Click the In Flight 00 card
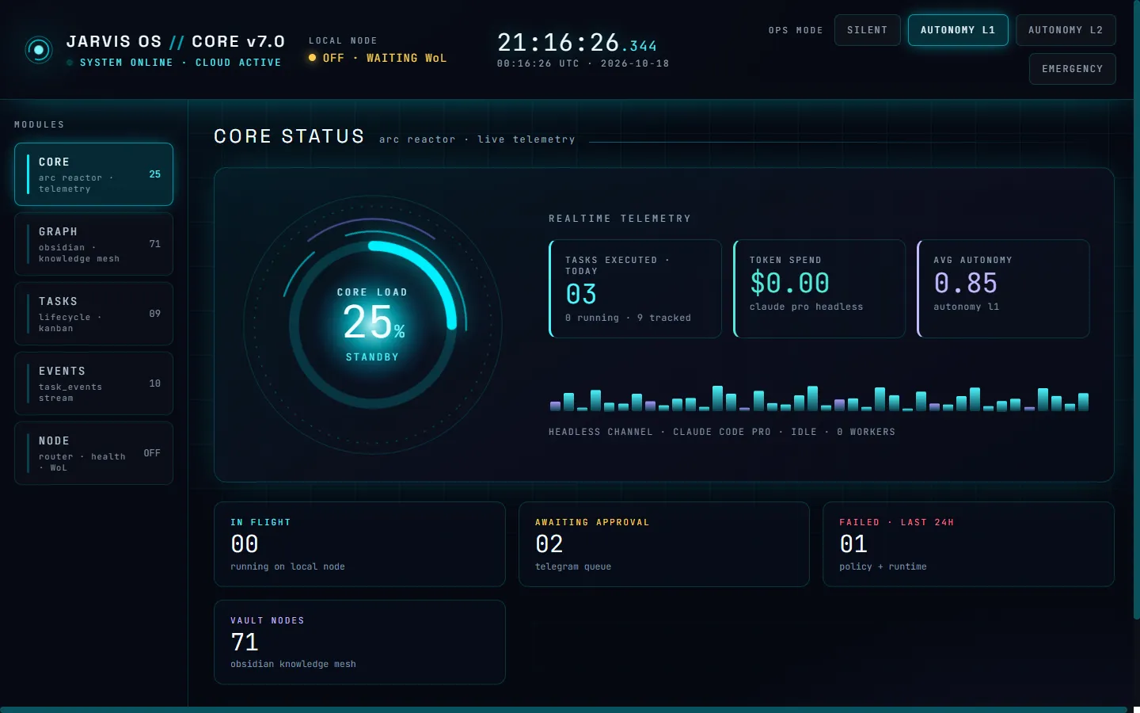The width and height of the screenshot is (1140, 713). click(359, 544)
